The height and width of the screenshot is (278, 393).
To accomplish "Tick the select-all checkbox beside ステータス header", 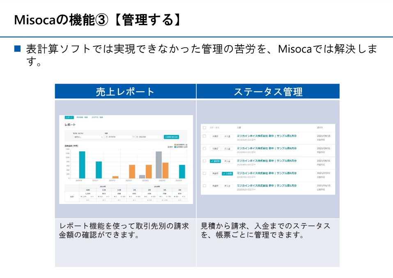I will point(204,128).
